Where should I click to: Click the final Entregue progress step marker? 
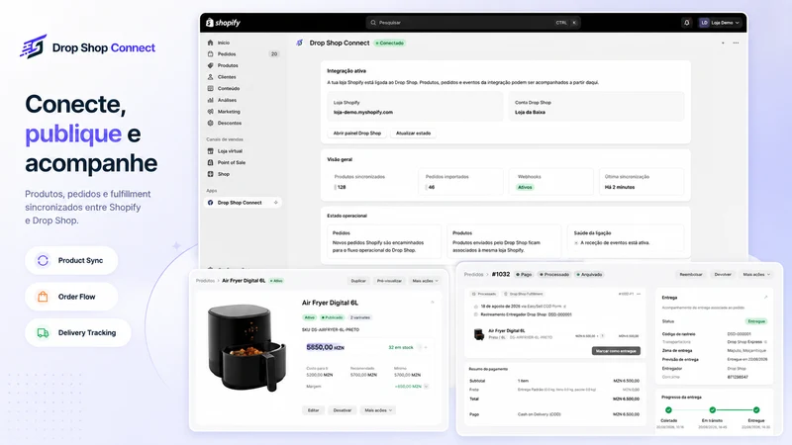click(x=756, y=409)
